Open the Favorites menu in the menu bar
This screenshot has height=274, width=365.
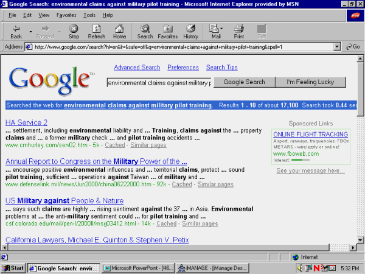(x=66, y=15)
